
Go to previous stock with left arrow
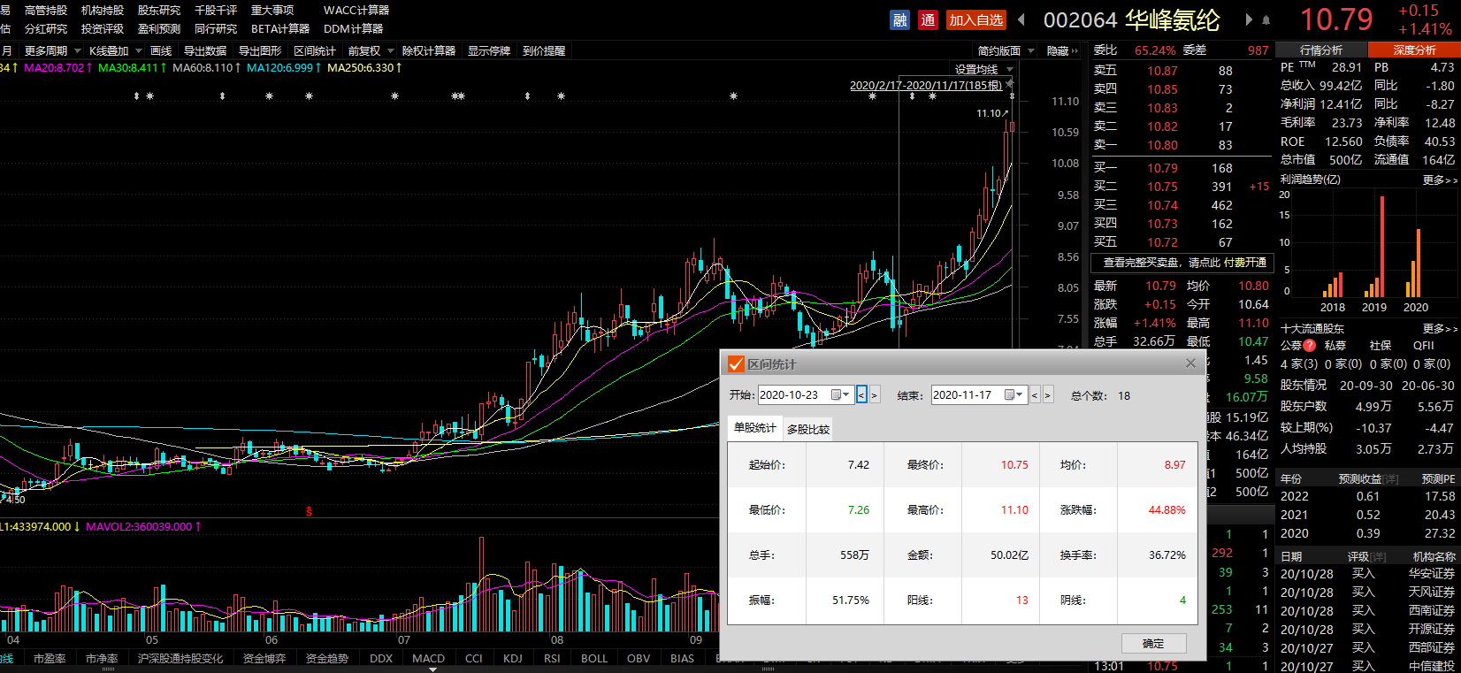click(x=1021, y=19)
